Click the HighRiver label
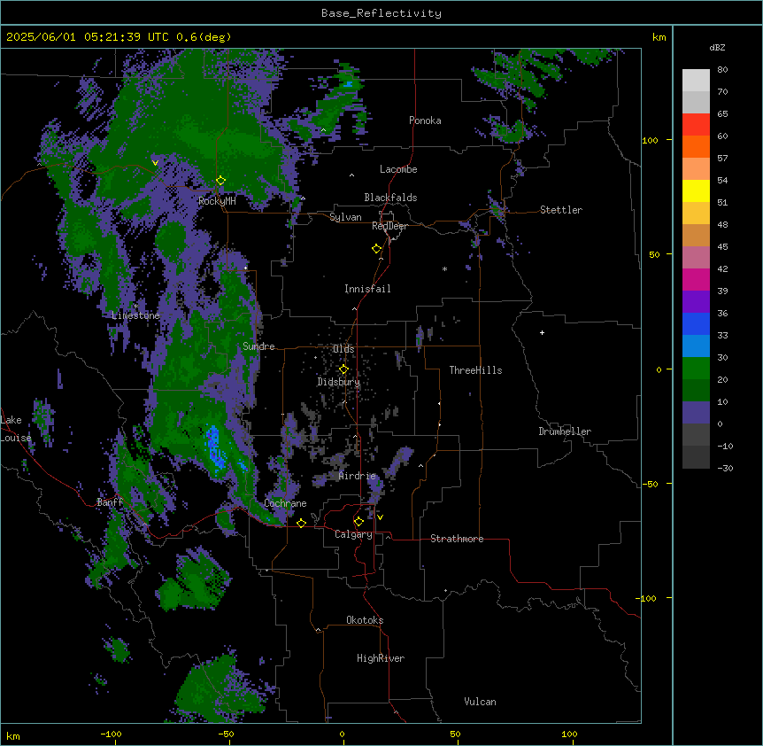763x746 pixels. tap(381, 658)
